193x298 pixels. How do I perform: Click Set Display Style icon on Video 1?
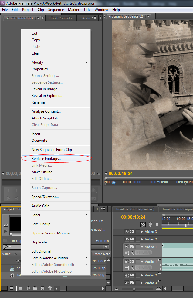point(127,253)
